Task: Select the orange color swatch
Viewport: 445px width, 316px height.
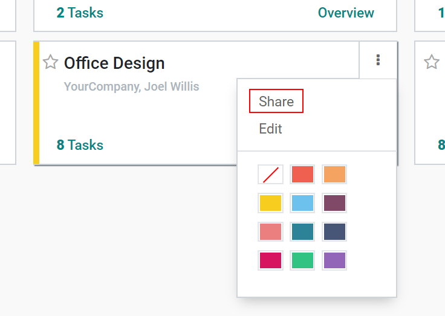Action: tap(334, 175)
